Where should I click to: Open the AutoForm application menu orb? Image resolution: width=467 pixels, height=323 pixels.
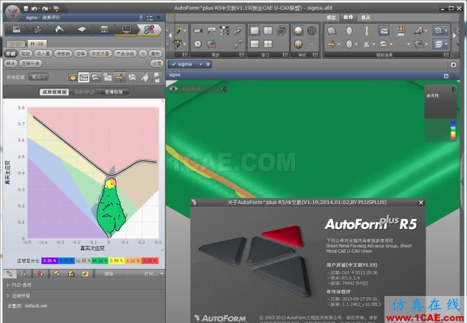coord(13,12)
